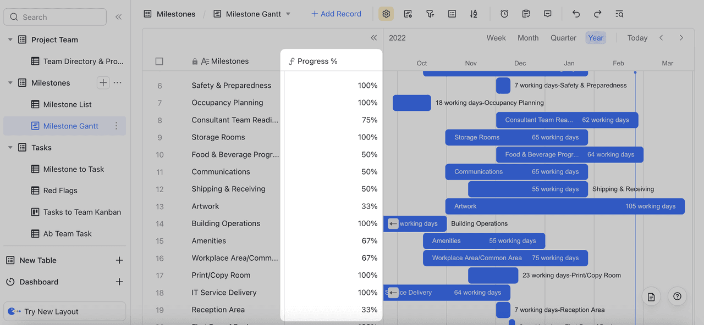The width and height of the screenshot is (704, 325).
Task: Open the Tasks to Team Kanban view
Action: pos(64,212)
